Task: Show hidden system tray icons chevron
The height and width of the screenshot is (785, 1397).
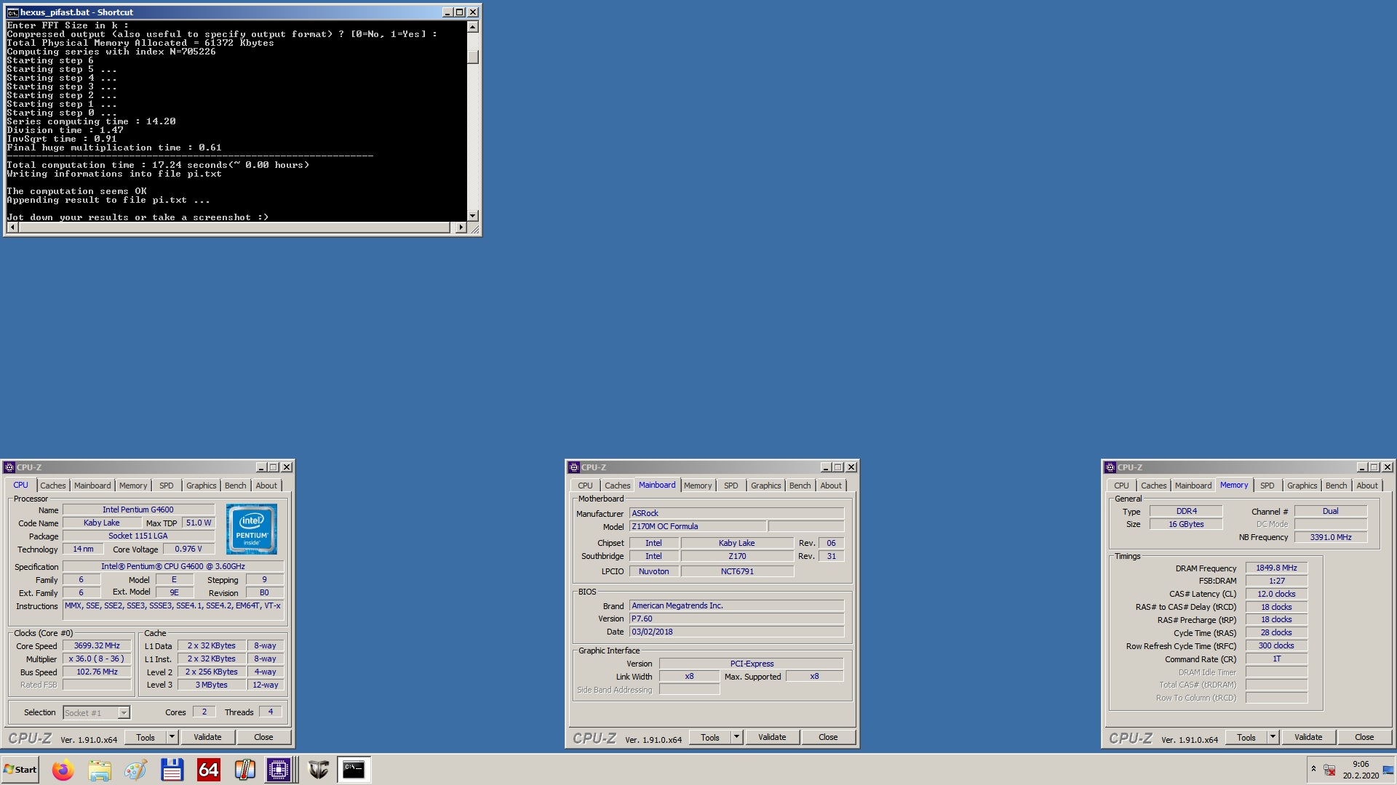Action: tap(1313, 768)
